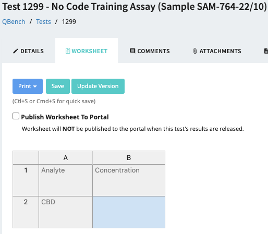Switch to the Comments tab
The height and width of the screenshot is (234, 268).
coord(150,51)
